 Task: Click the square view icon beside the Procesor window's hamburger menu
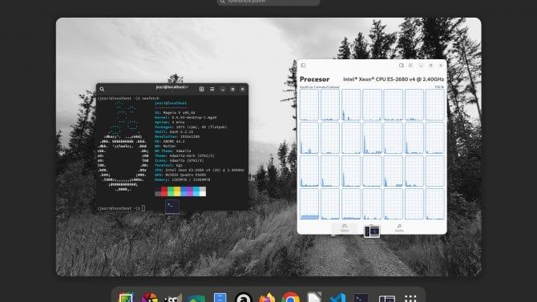pos(402,66)
